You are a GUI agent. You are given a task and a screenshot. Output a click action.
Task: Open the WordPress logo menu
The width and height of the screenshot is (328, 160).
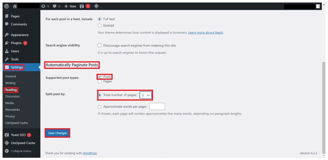click(7, 6)
